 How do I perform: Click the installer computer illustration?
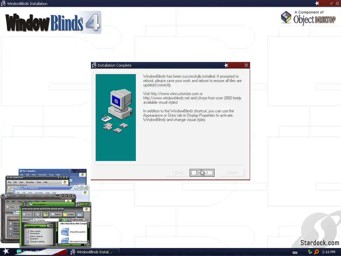(x=118, y=111)
